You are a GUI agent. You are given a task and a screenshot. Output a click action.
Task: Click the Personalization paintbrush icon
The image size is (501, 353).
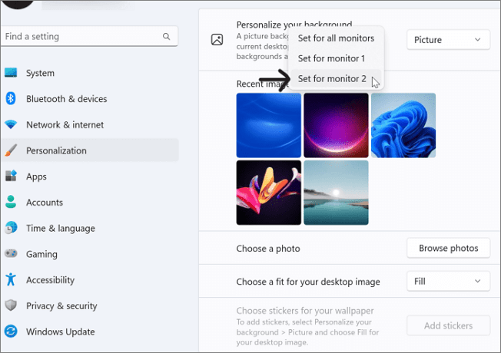[x=11, y=150]
